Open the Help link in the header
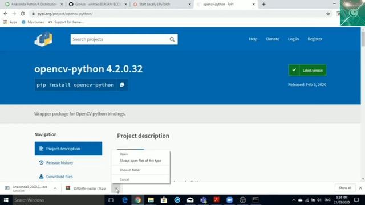365x205 pixels. (x=253, y=39)
